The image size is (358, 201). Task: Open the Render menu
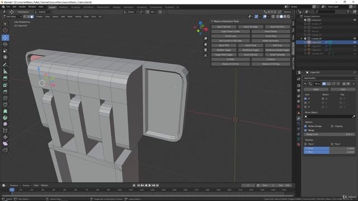coord(22,7)
